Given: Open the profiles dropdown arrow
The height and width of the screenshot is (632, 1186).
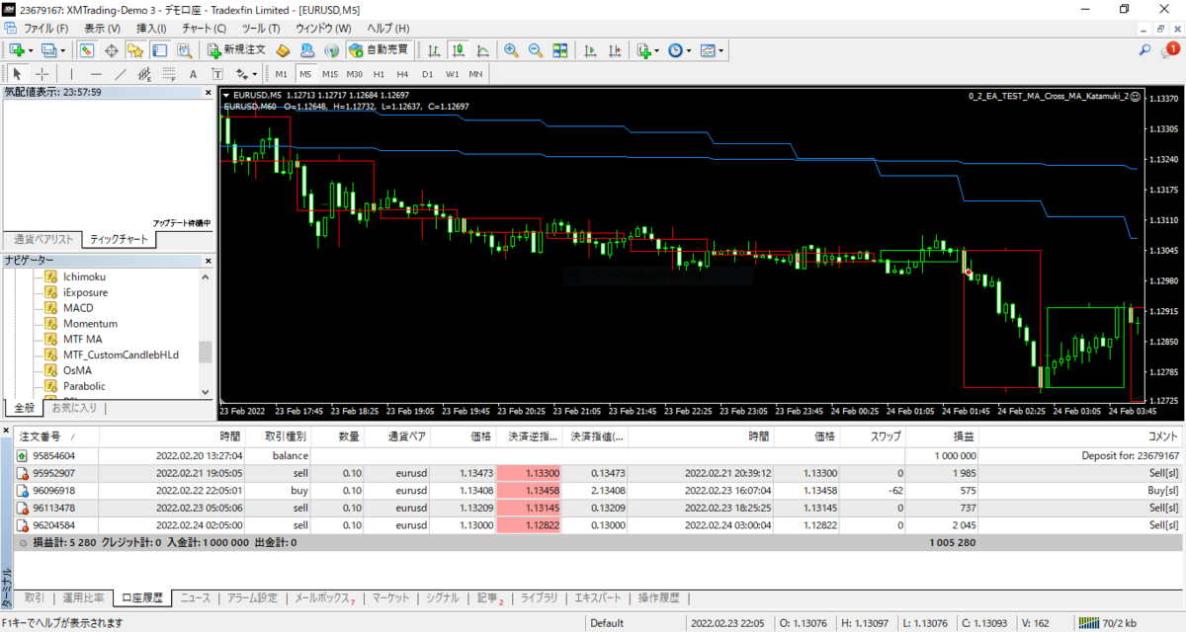Looking at the screenshot, I should coord(62,49).
